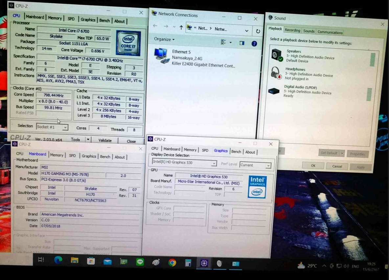Expand the Set Default dropdown arrow
389x280 pixels.
point(342,153)
